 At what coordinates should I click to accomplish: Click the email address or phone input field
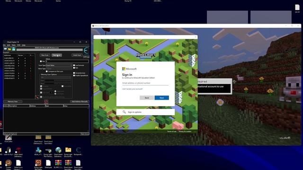click(145, 83)
